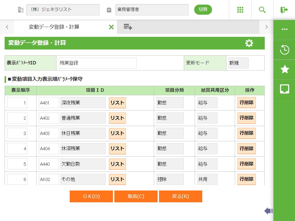Open the apps grid menu icon
Screen dimensions: 295x221
pyautogui.click(x=240, y=10)
